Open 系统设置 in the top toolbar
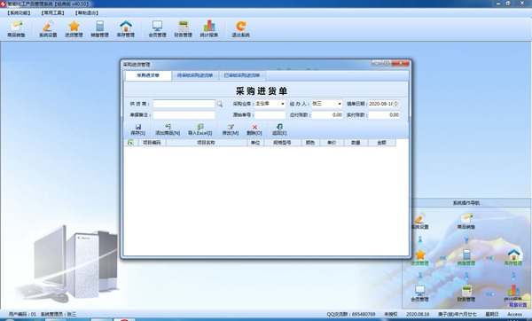This screenshot has width=532, height=321. pyautogui.click(x=48, y=29)
